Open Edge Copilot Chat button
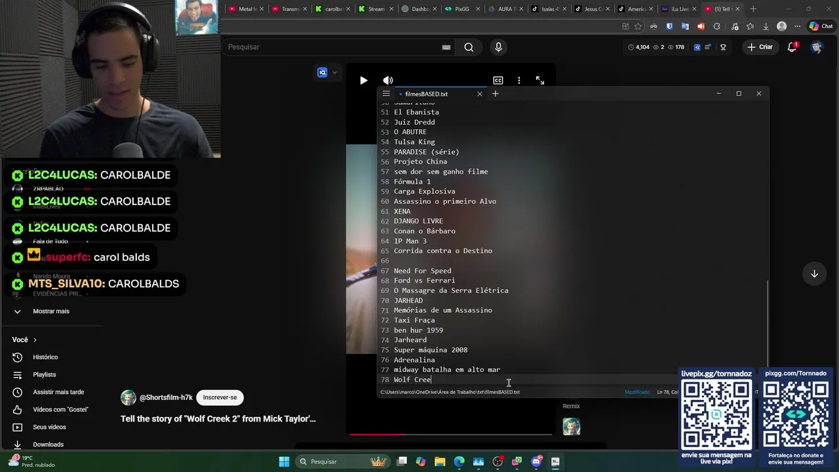The height and width of the screenshot is (472, 839). [823, 26]
